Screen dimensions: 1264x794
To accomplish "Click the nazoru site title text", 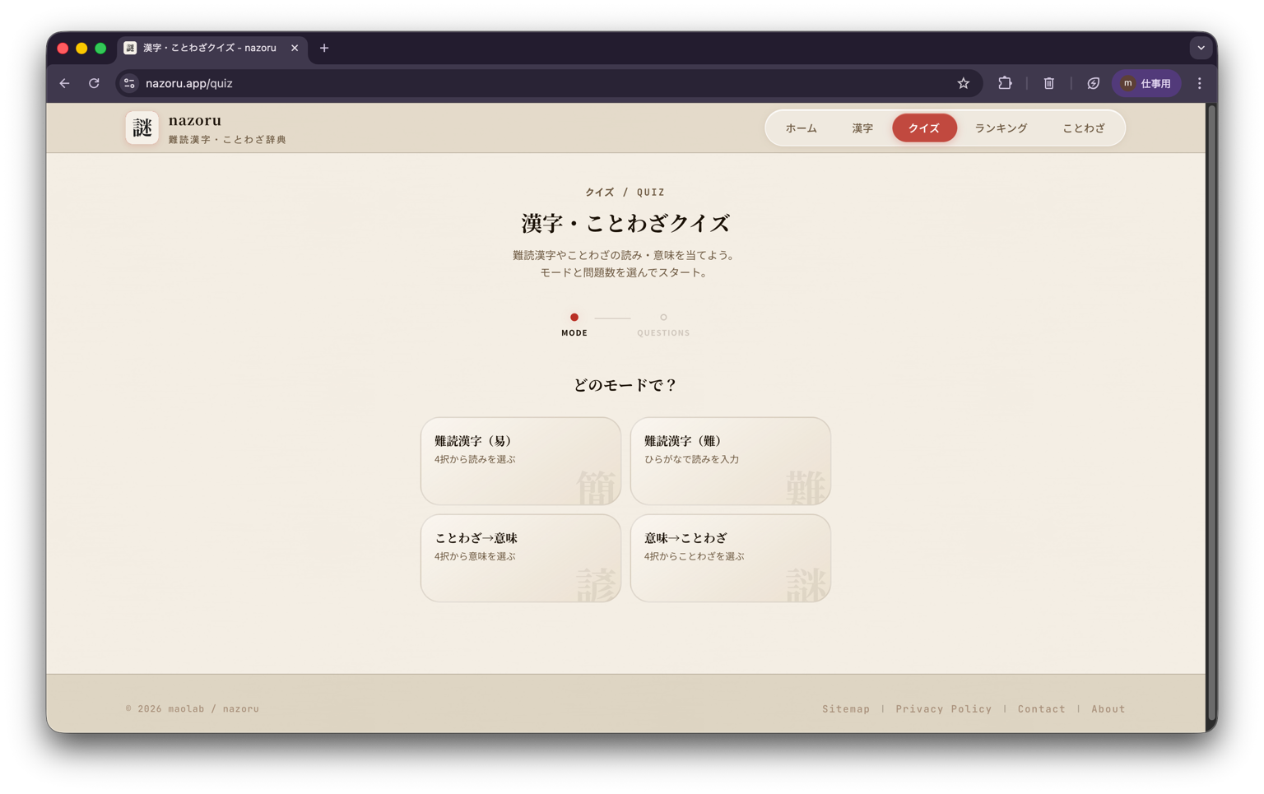I will 195,120.
